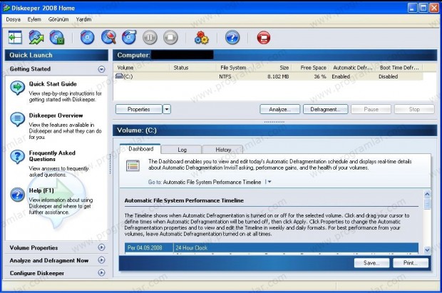Switch to the Log tab
The image size is (442, 293).
(x=182, y=150)
